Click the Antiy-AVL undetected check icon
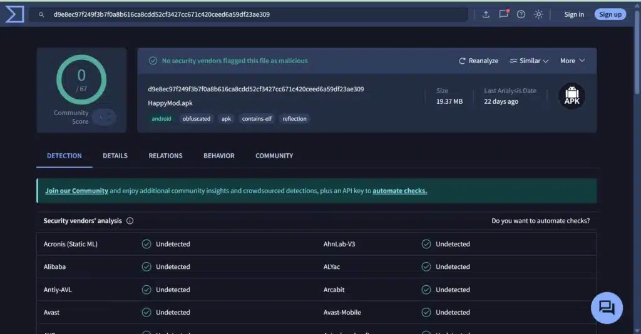The image size is (641, 334). coord(146,290)
